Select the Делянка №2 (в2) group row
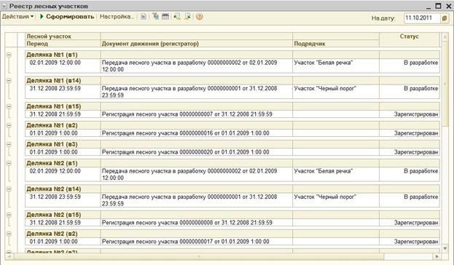Screen dimensions: 454x265 coord(232,234)
